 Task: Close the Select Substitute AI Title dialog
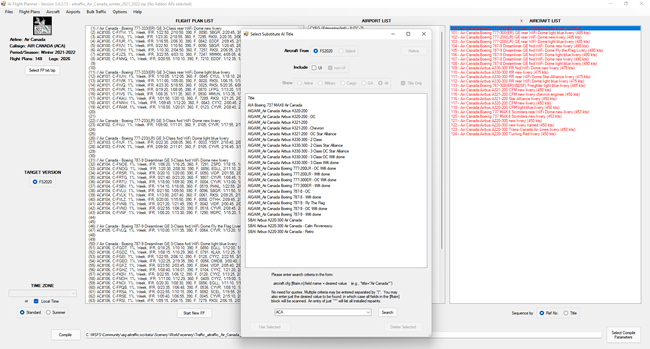click(424, 34)
